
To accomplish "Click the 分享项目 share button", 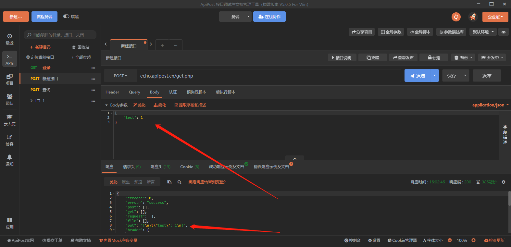I will click(x=362, y=32).
